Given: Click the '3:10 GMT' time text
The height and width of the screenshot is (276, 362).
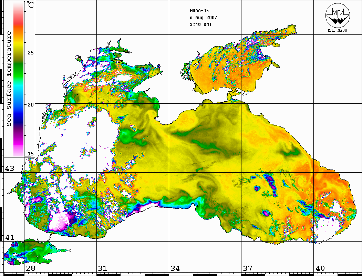Looking at the screenshot, I should [x=200, y=24].
